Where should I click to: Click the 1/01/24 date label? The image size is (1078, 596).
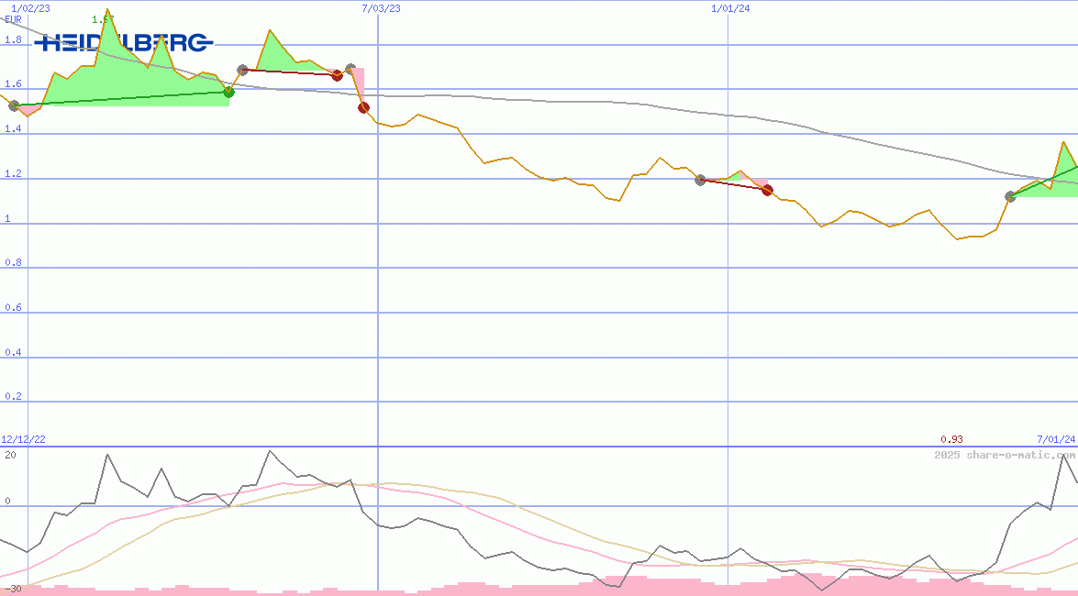[x=730, y=8]
